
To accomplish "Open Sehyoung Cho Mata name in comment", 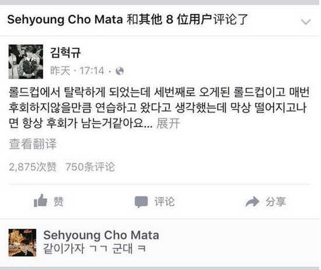I will [x=102, y=235].
